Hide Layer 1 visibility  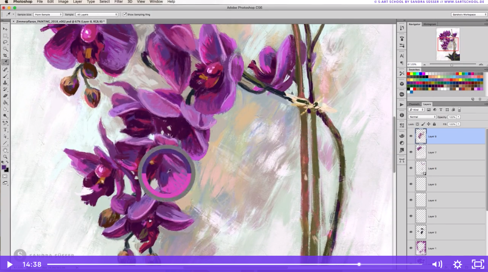click(411, 248)
